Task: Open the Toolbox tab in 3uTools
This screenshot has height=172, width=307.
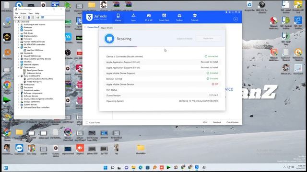Action: pyautogui.click(x=179, y=17)
